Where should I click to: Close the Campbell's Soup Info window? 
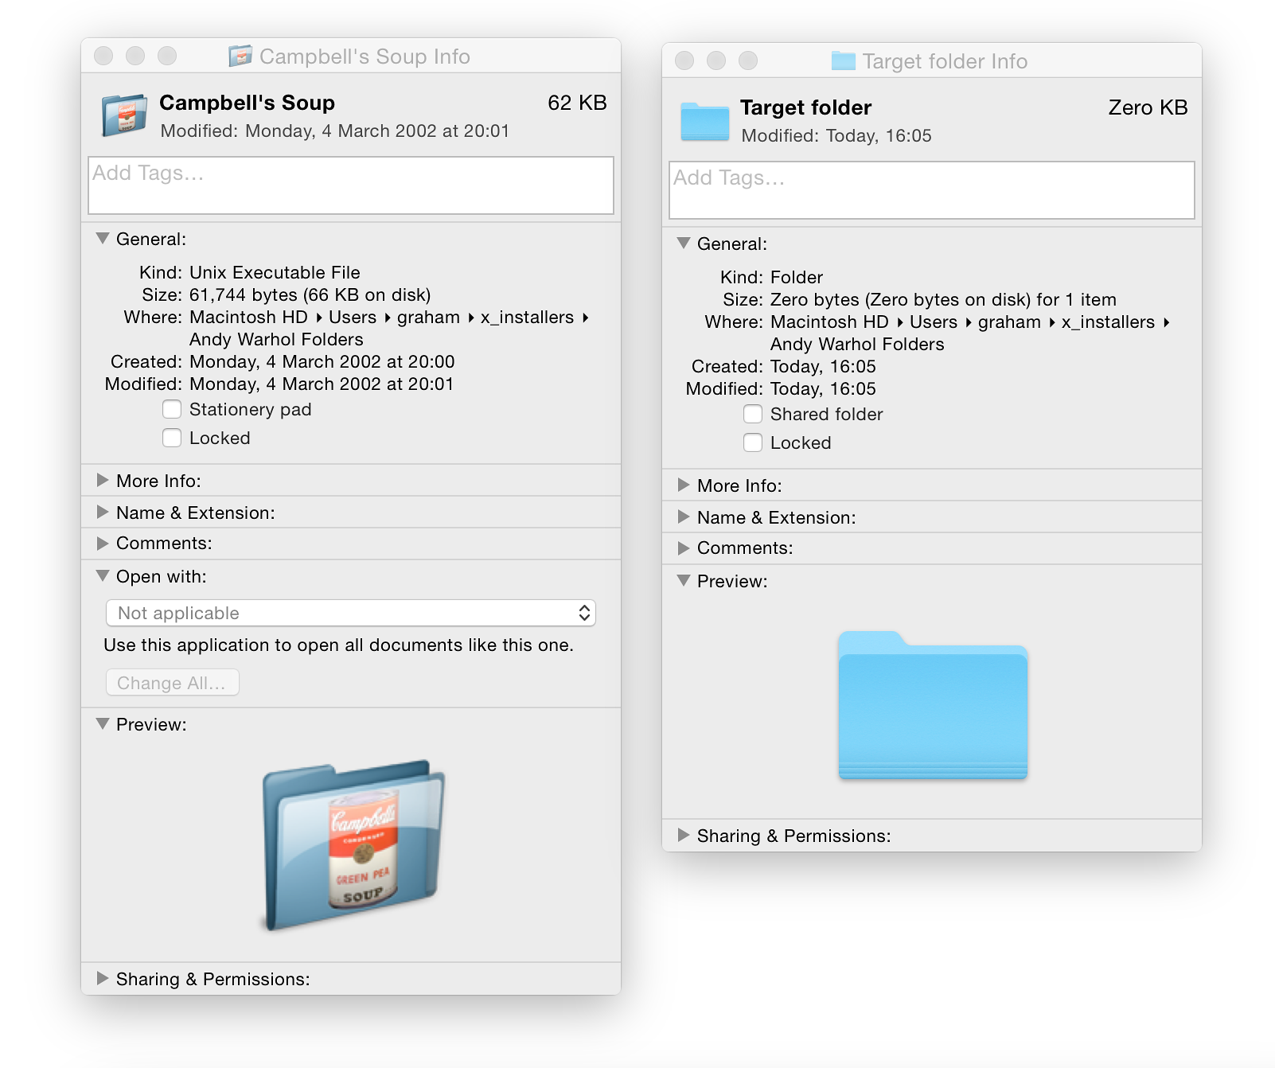(x=103, y=56)
